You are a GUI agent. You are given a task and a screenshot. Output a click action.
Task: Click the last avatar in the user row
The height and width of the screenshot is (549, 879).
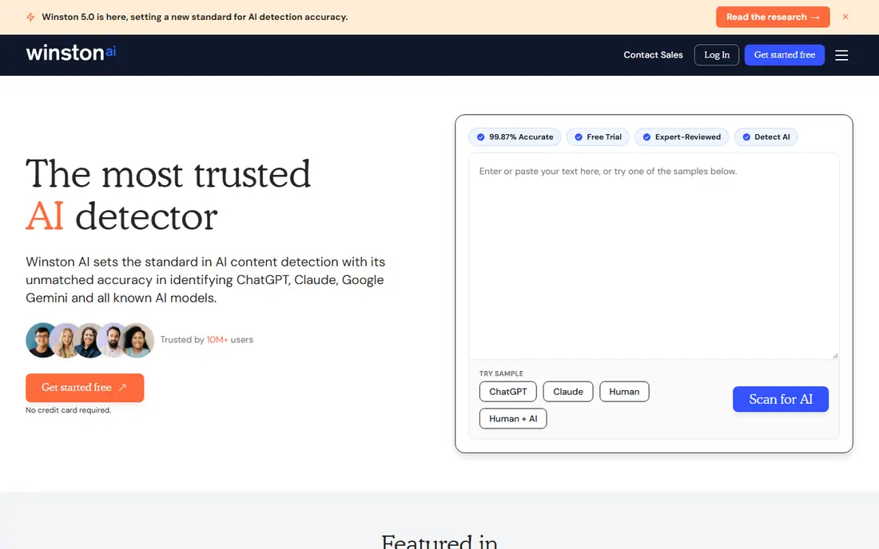(x=138, y=340)
